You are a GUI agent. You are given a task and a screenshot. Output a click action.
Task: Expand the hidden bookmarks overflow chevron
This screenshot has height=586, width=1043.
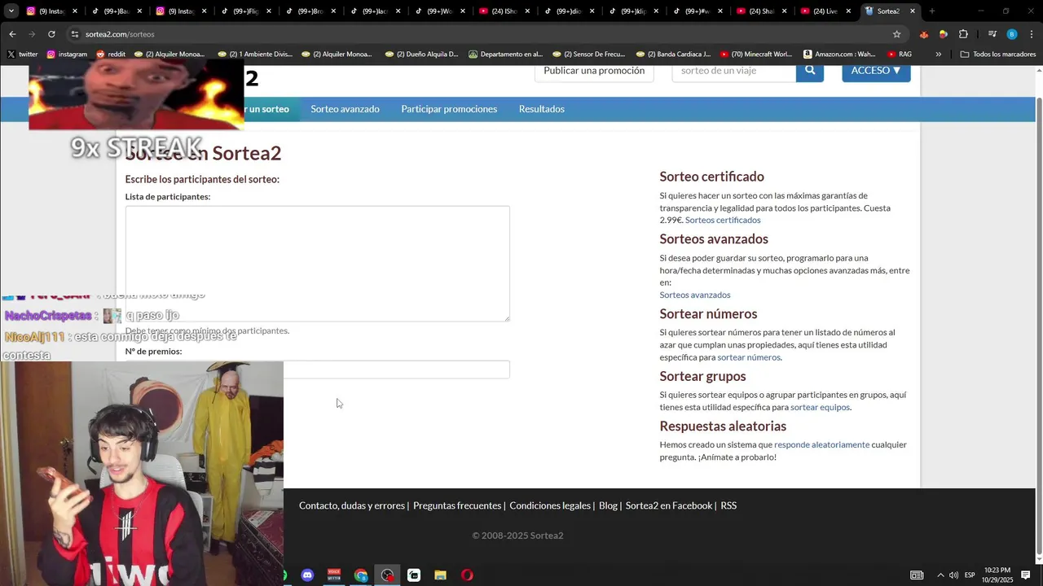pos(939,55)
